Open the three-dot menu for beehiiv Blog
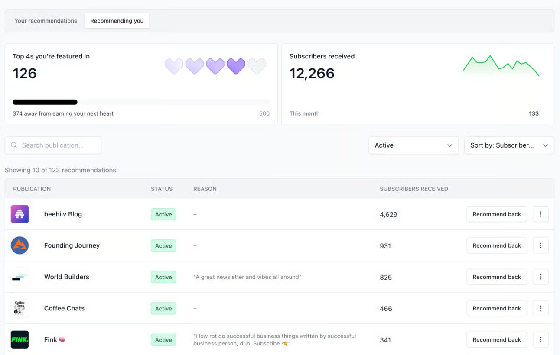Image resolution: width=560 pixels, height=355 pixels. (540, 214)
